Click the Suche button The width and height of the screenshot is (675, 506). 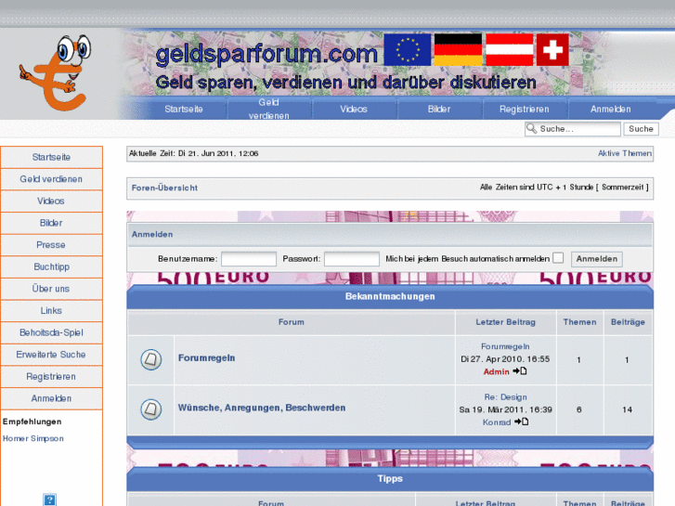coord(641,129)
